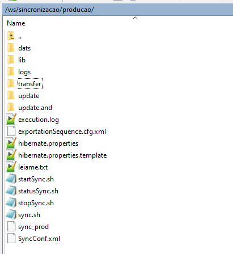Select the 'sync_prod' file name
The height and width of the screenshot is (254, 233).
point(33,227)
